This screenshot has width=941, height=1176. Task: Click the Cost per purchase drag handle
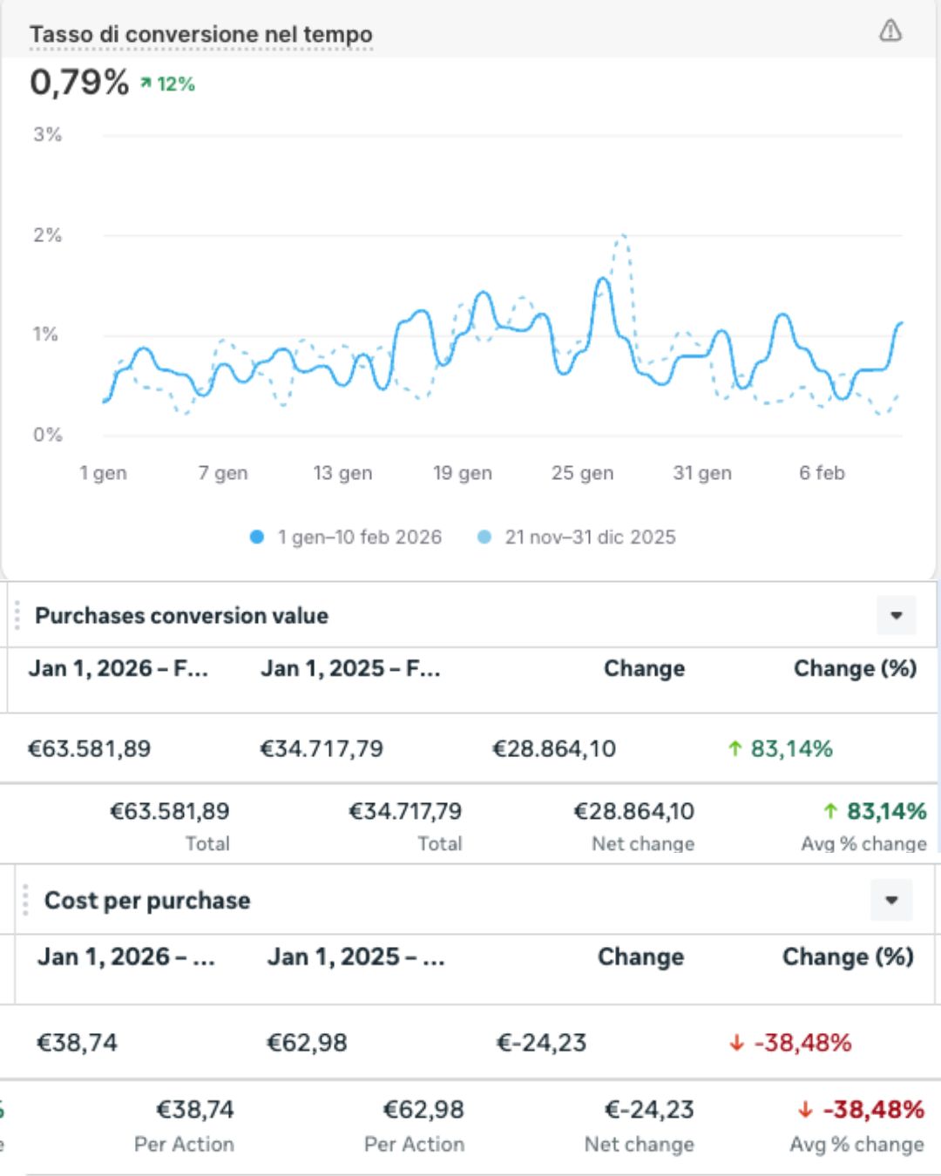click(25, 900)
